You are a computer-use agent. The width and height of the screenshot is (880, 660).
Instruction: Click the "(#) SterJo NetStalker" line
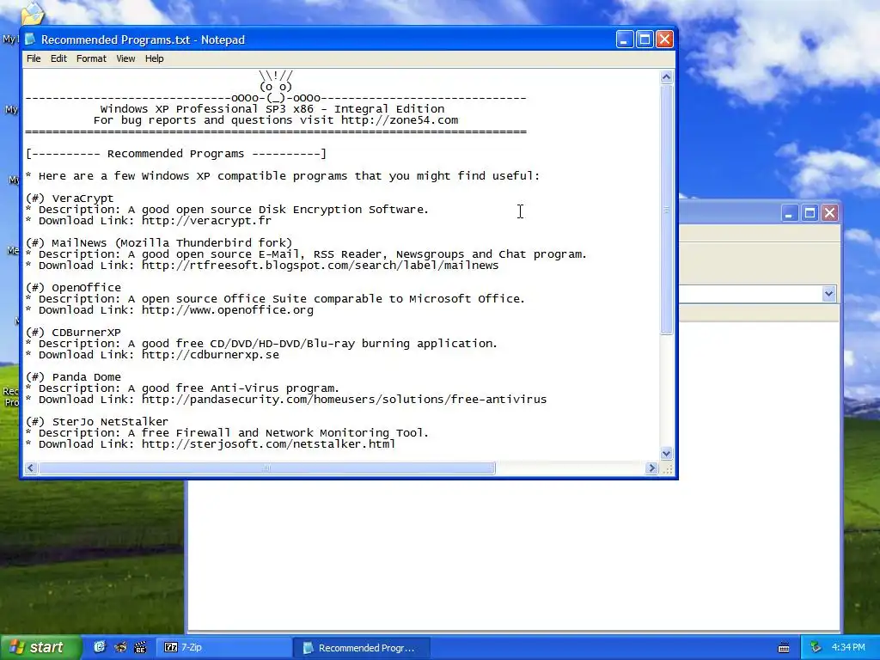[96, 421]
